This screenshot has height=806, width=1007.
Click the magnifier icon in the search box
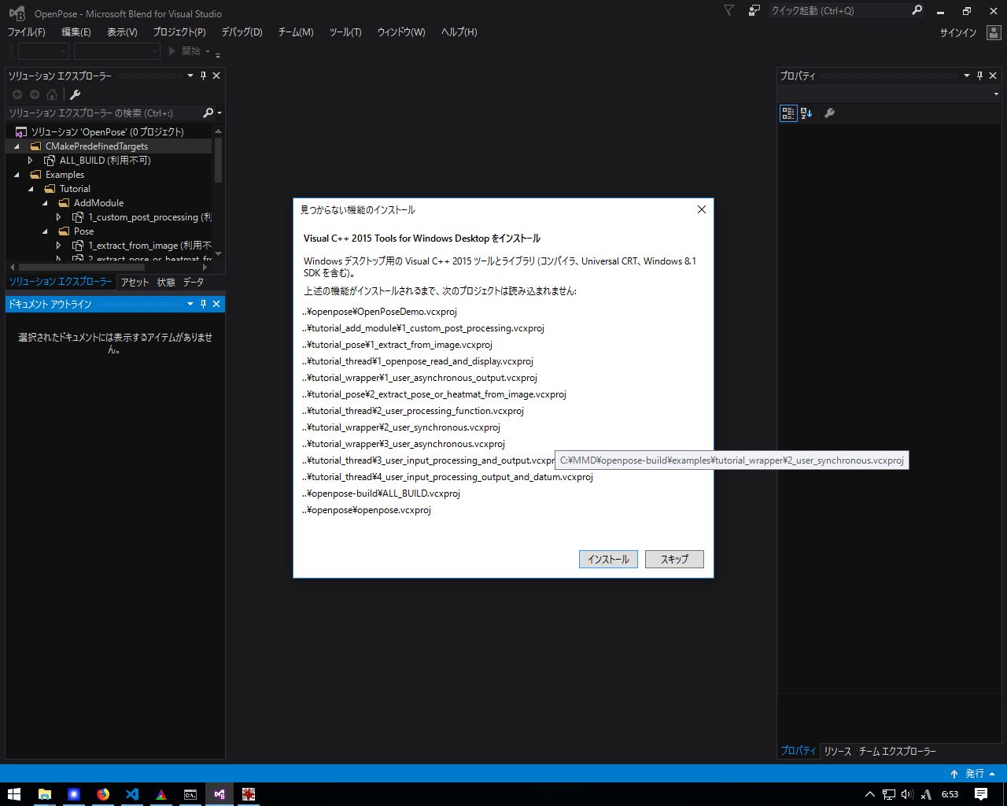(x=207, y=113)
